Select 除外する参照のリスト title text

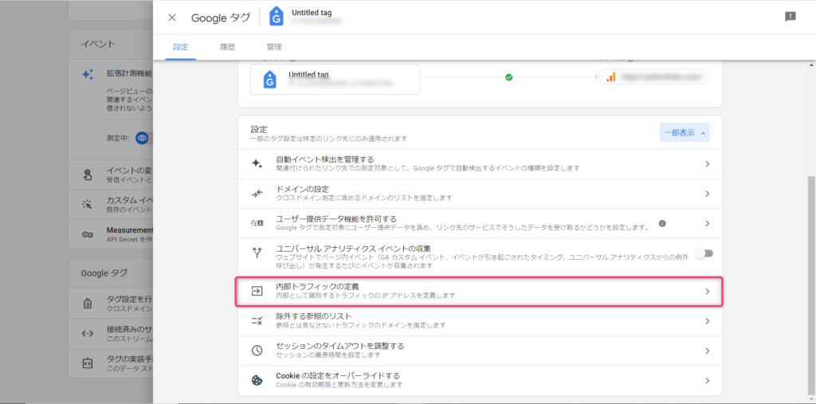(x=314, y=316)
